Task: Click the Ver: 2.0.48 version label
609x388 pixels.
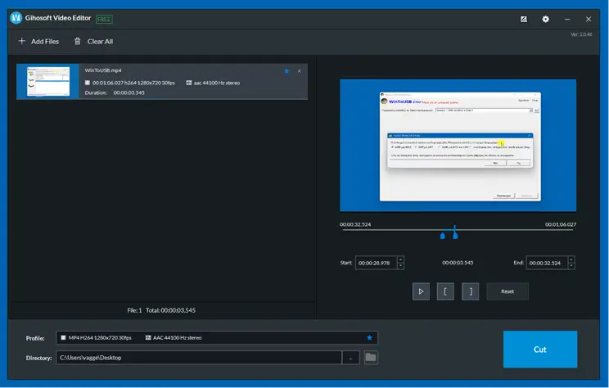Action: pos(581,34)
